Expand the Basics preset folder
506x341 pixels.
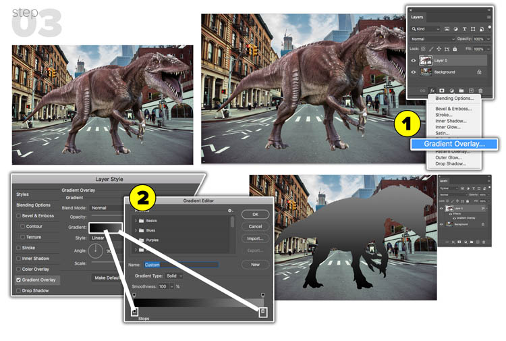click(x=136, y=221)
